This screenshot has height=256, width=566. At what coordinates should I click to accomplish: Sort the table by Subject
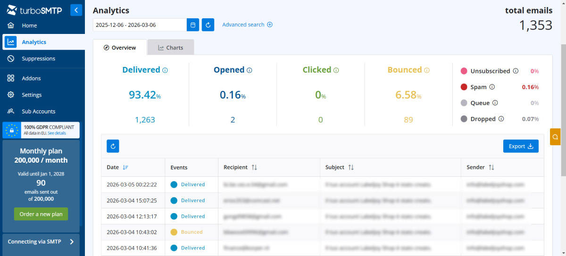351,167
